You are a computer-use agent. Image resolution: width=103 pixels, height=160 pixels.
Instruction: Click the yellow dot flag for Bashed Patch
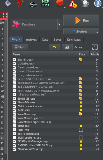(81, 149)
